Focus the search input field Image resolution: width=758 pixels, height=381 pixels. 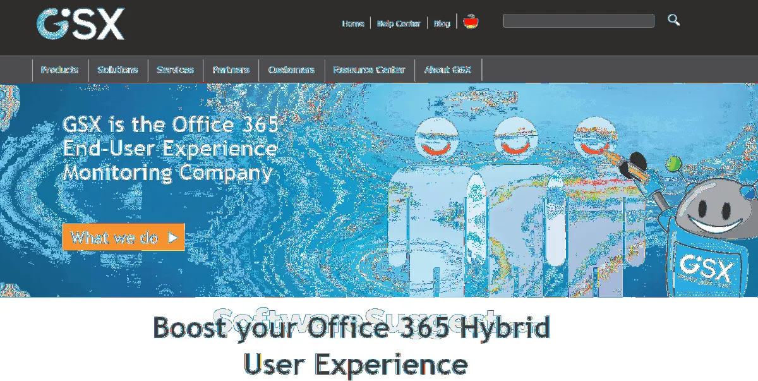[x=579, y=21]
